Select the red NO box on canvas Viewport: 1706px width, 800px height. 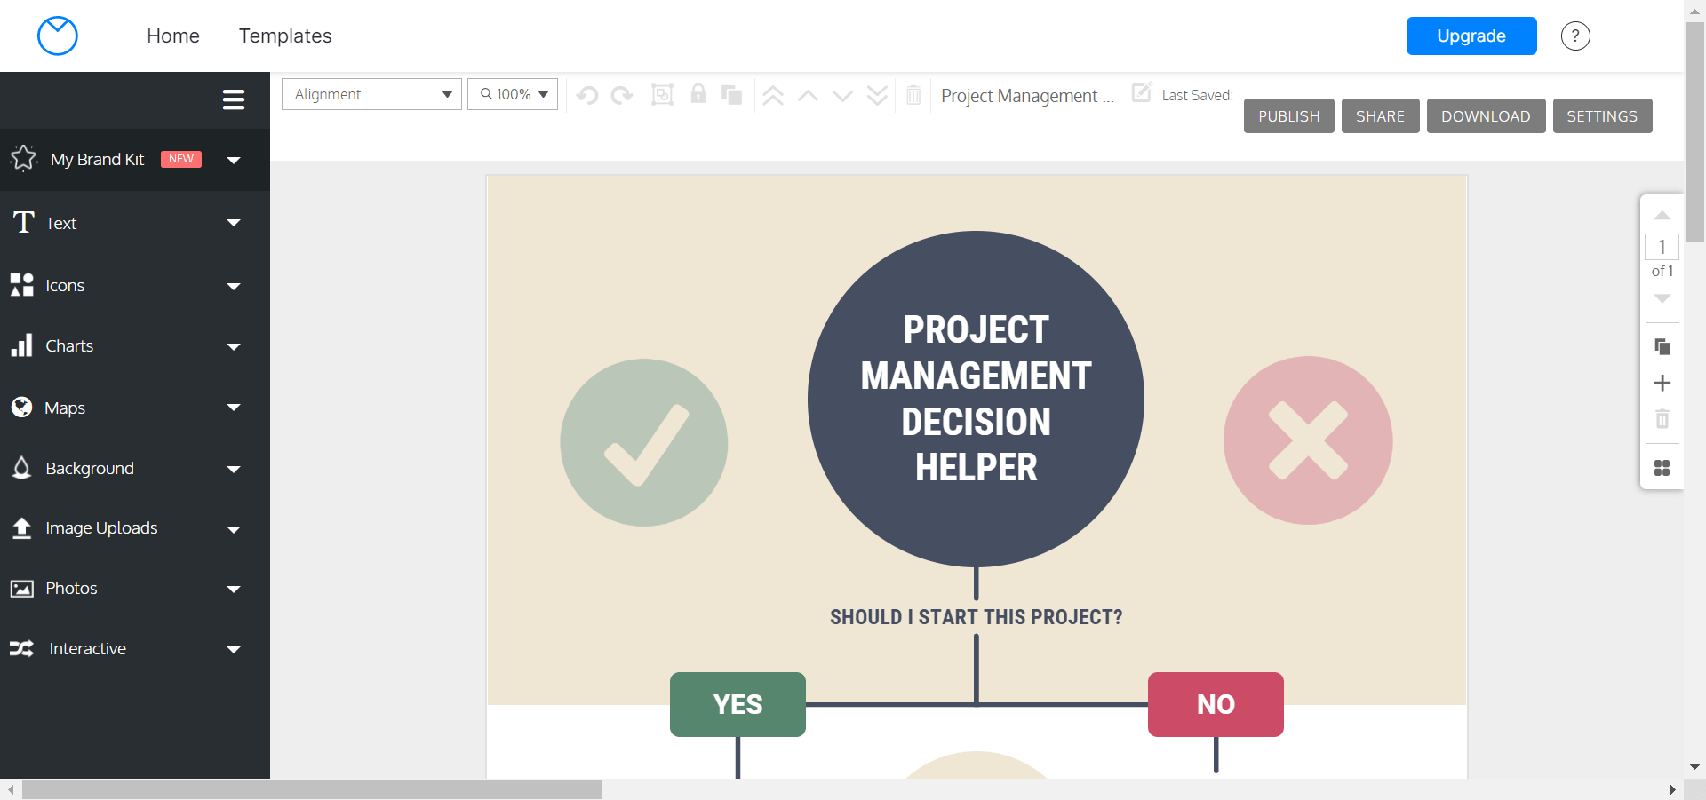pos(1216,704)
